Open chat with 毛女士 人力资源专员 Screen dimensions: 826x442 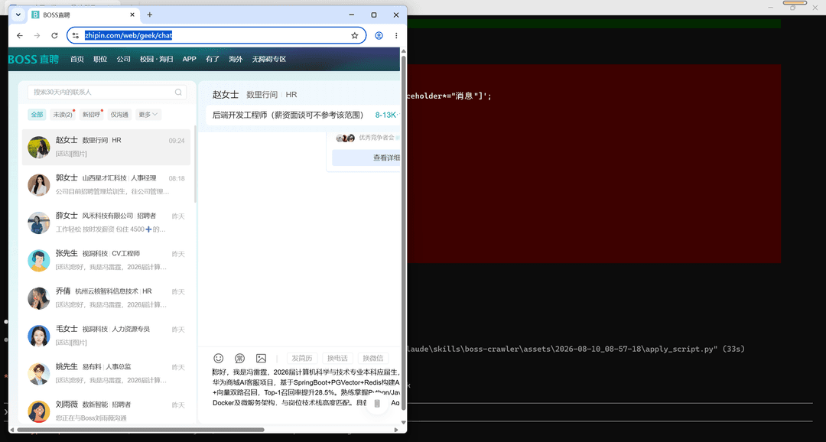point(106,336)
